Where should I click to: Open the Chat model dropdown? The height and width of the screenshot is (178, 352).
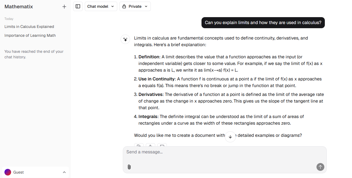(x=101, y=6)
